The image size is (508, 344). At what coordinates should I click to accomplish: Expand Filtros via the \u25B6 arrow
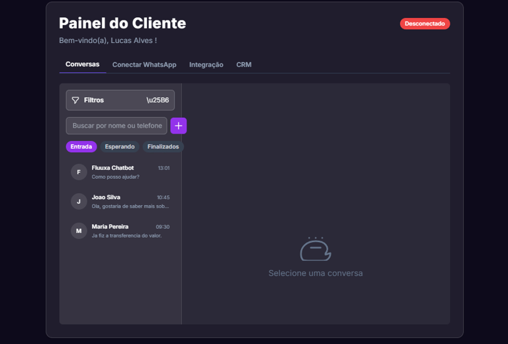[158, 100]
